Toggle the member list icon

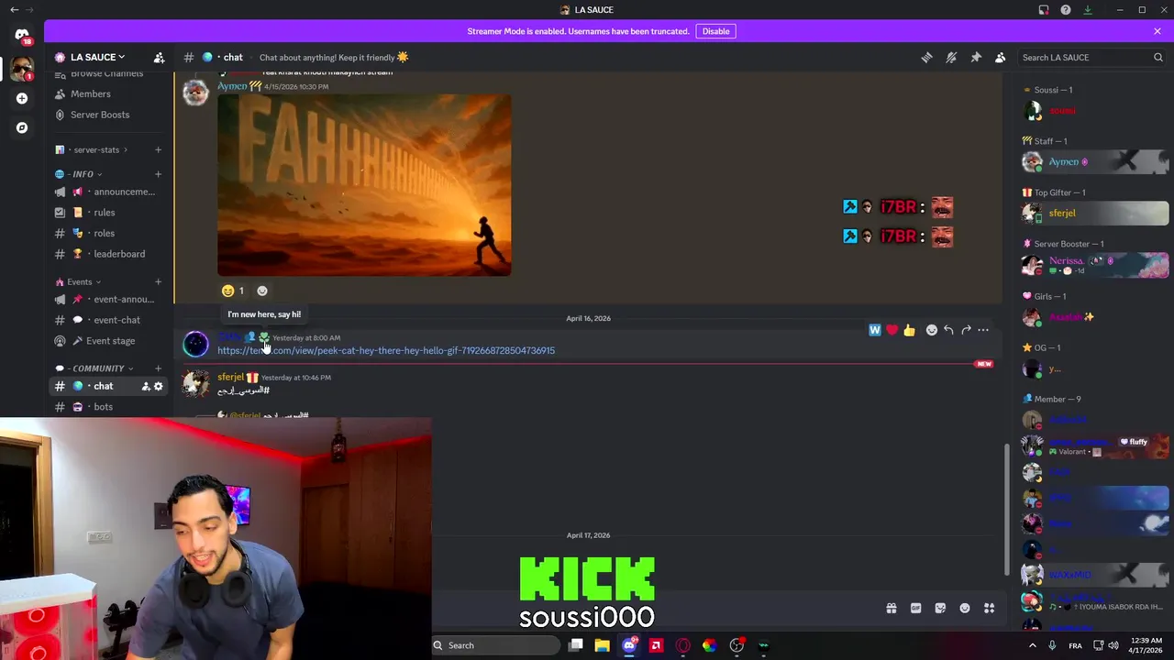[1001, 57]
